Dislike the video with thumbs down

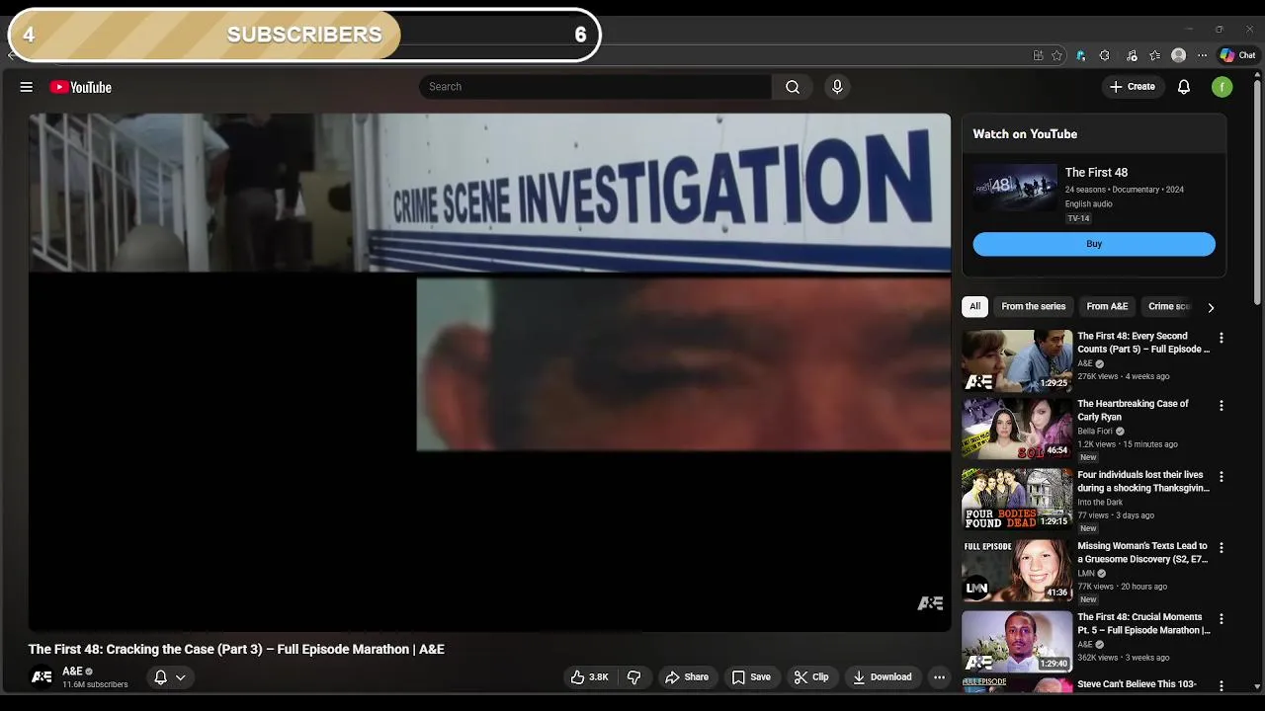point(634,677)
